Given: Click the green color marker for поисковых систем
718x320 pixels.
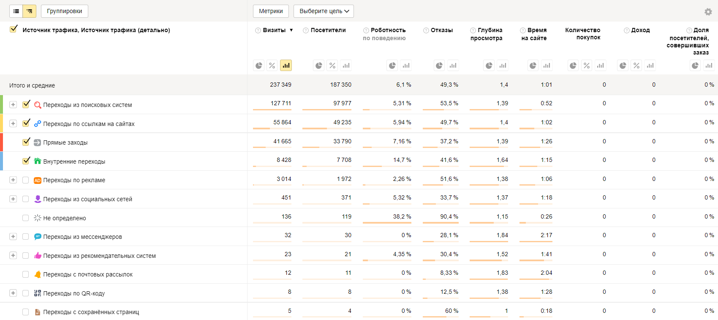Looking at the screenshot, I should (x=2, y=104).
